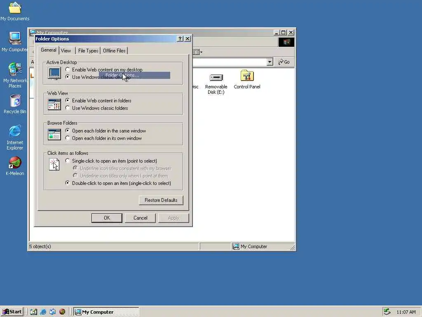Choose Open each folder in its own window
This screenshot has height=317, width=422.
(103, 138)
